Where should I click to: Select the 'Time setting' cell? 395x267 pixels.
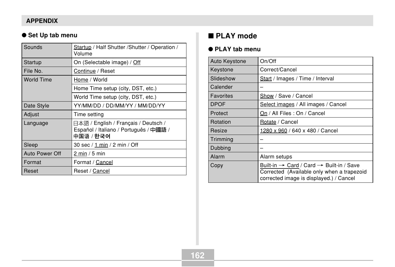(129, 114)
